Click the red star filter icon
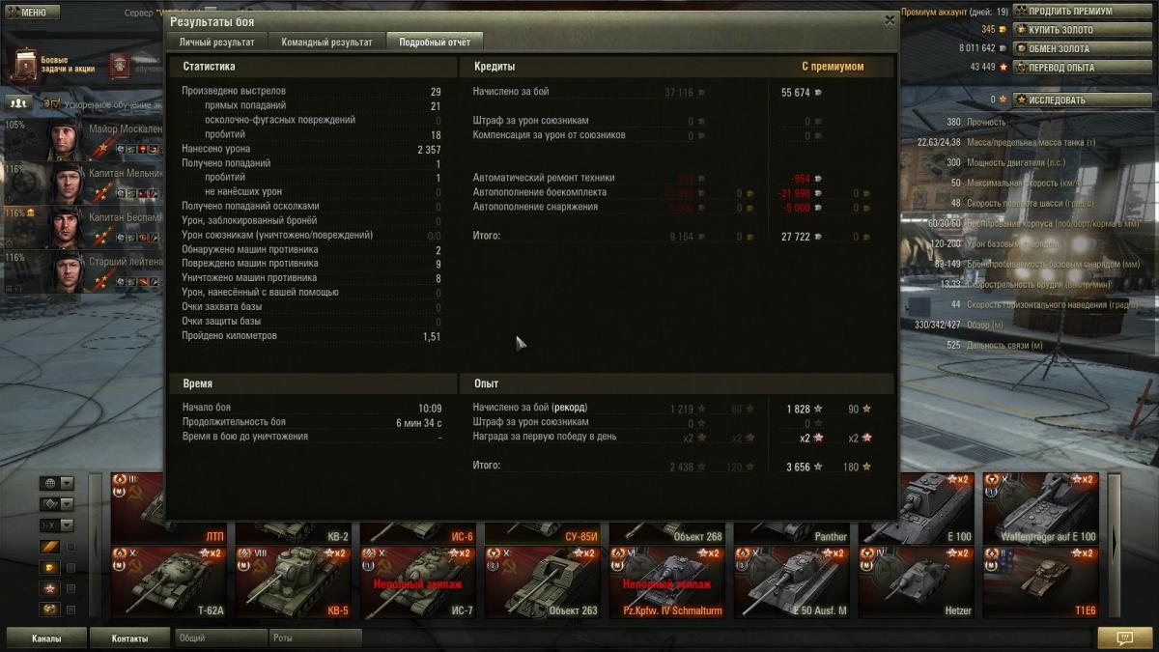1159x652 pixels. click(x=49, y=588)
